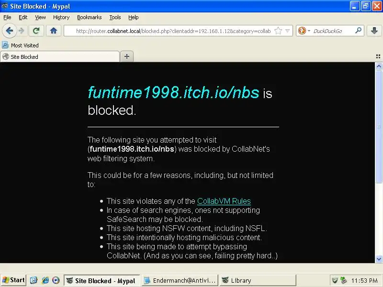The width and height of the screenshot is (383, 287).
Task: Restore down the Mypal window
Action: [x=366, y=6]
